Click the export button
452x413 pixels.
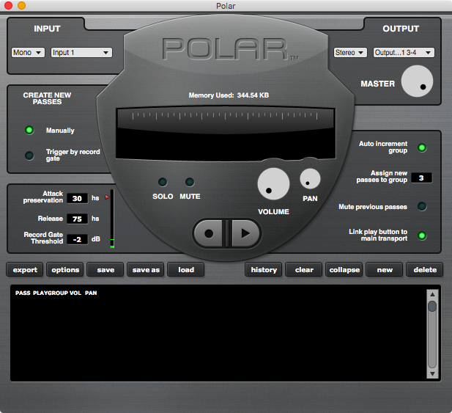click(x=25, y=269)
